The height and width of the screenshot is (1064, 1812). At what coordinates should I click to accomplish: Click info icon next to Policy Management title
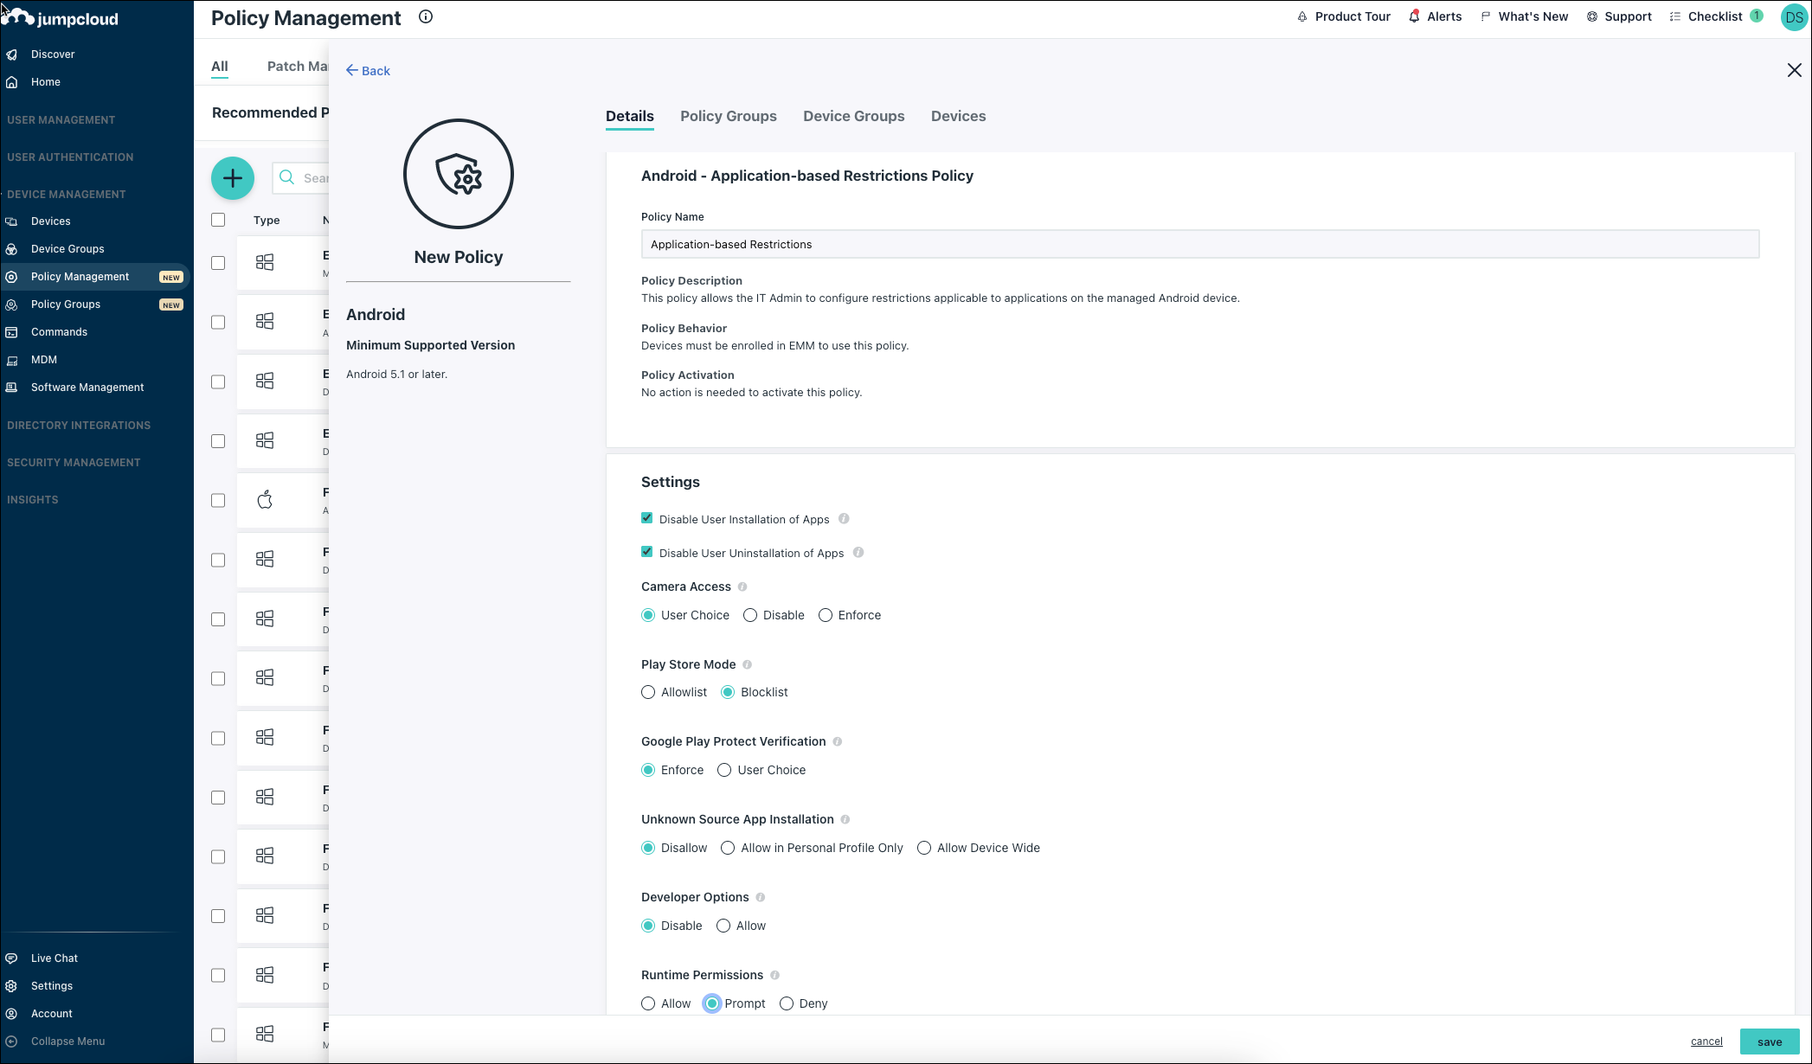pyautogui.click(x=426, y=16)
